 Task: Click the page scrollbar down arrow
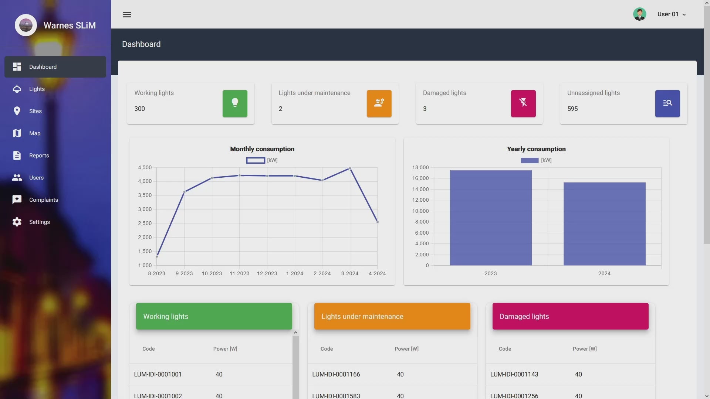pyautogui.click(x=707, y=396)
